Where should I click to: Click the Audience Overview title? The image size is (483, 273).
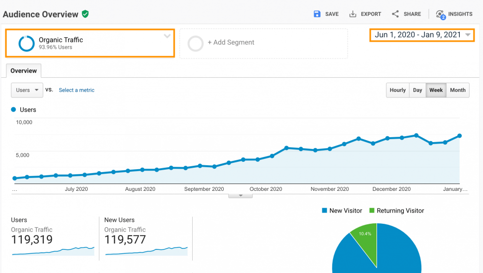(40, 14)
